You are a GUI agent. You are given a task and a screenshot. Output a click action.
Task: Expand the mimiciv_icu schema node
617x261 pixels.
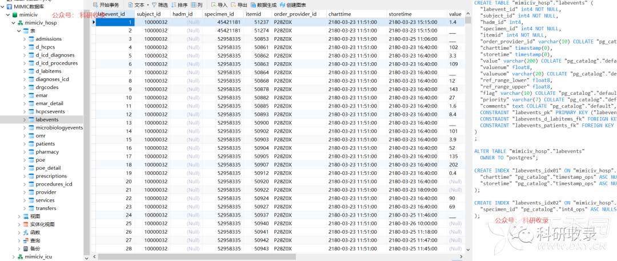[x=13, y=257]
